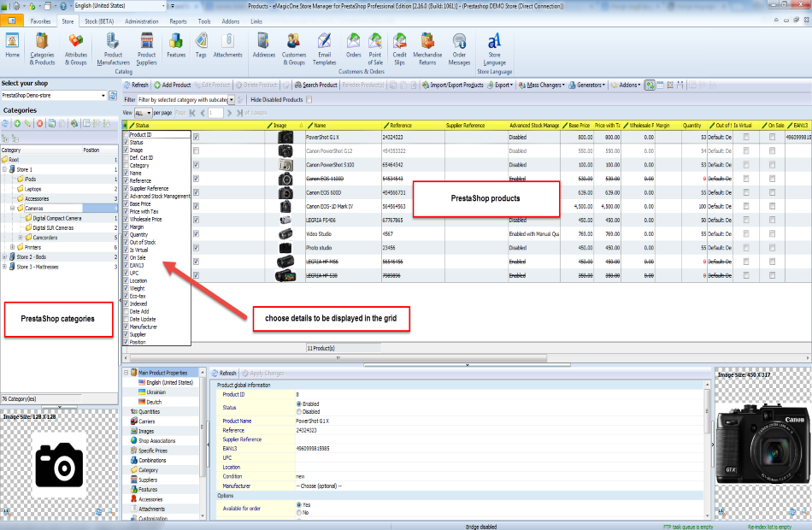Viewport: 812px width, 530px height.
Task: Open Customers & Groups icon
Action: [294, 49]
